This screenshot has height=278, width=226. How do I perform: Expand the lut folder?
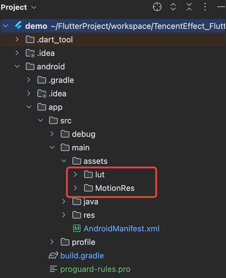[75, 174]
